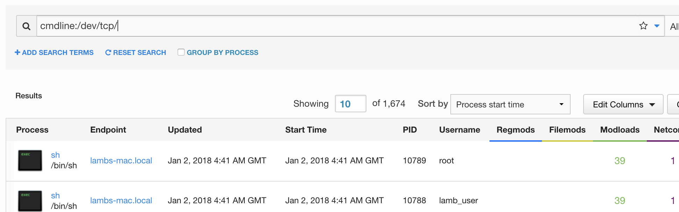Toggle the Group By Process checkbox
The image size is (679, 212).
click(181, 52)
